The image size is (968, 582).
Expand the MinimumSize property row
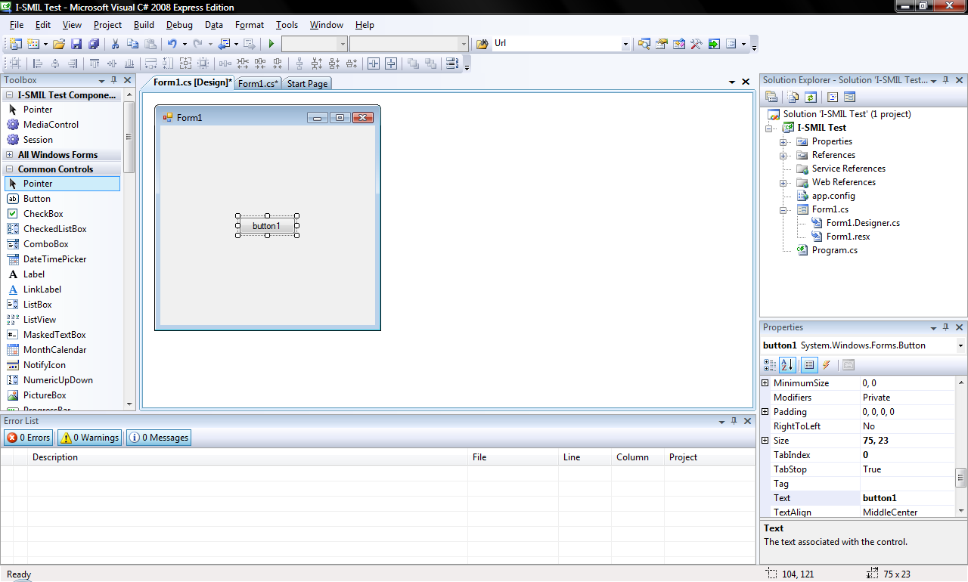point(765,383)
